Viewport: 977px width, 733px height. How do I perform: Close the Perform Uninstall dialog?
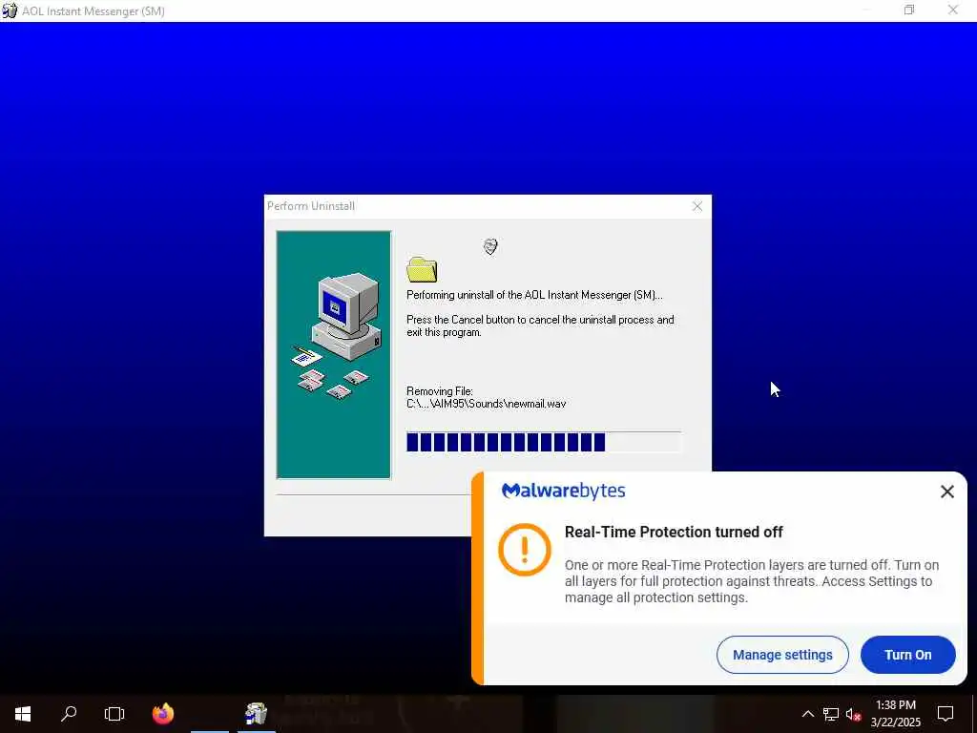pos(697,206)
